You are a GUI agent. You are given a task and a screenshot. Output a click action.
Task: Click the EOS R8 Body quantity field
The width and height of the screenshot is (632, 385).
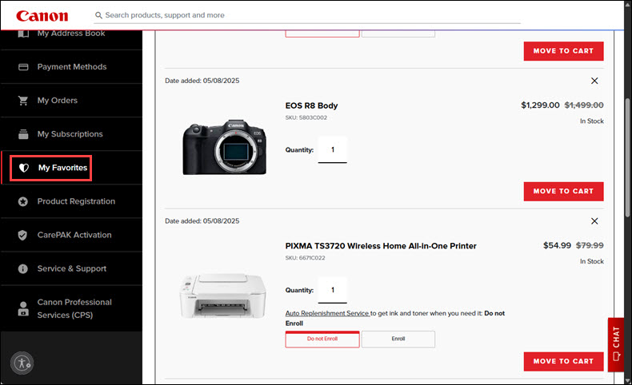[333, 149]
